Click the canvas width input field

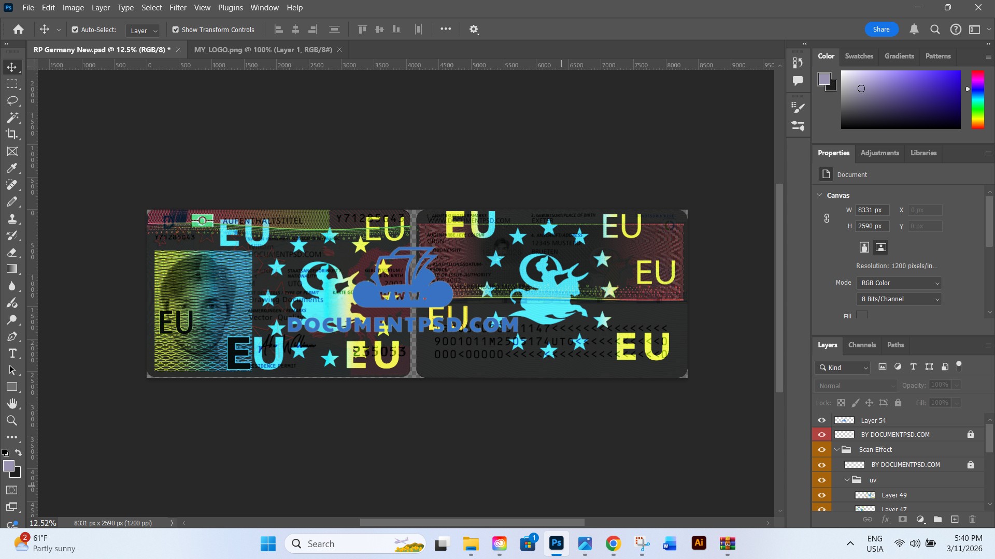(x=872, y=210)
